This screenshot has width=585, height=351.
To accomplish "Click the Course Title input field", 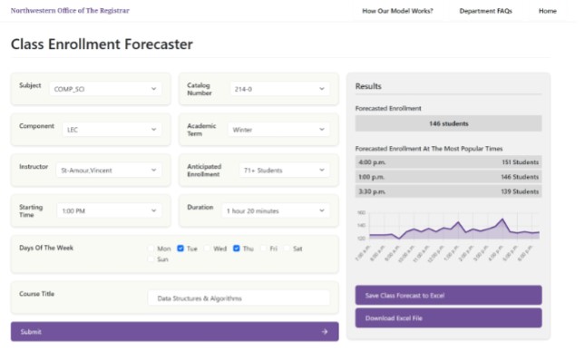I will pyautogui.click(x=239, y=298).
